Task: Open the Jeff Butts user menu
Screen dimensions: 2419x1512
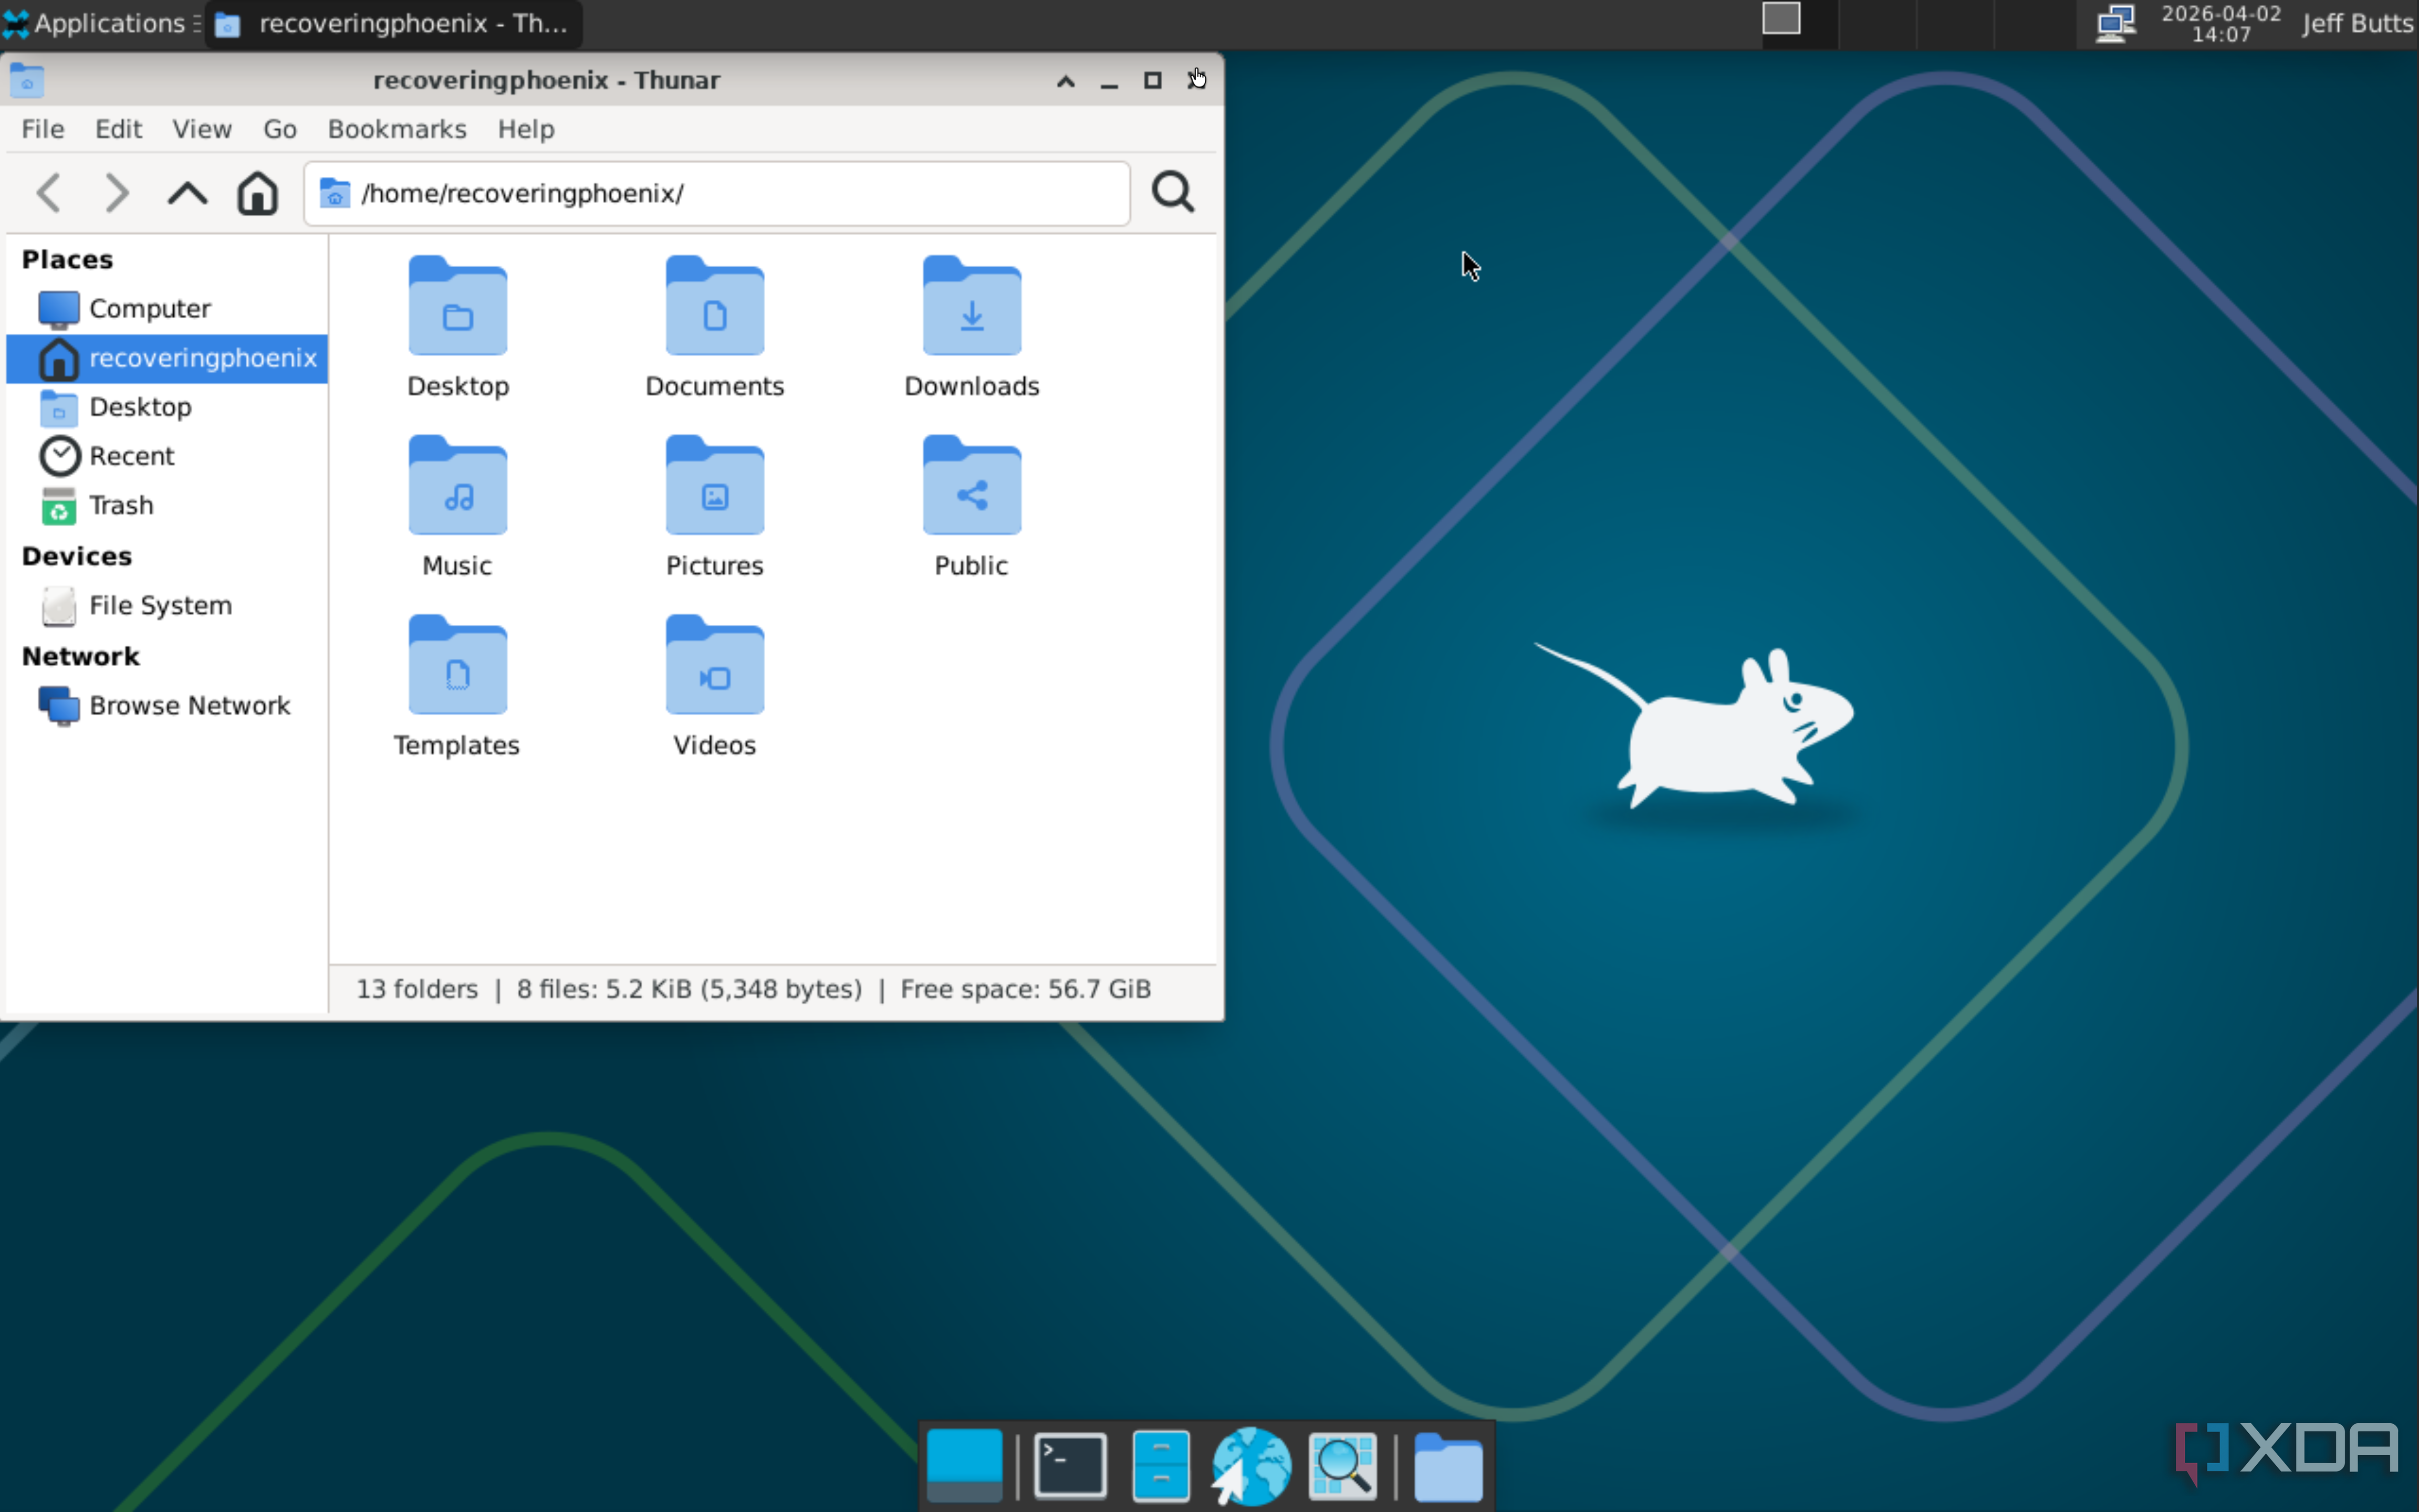Action: [x=2357, y=23]
